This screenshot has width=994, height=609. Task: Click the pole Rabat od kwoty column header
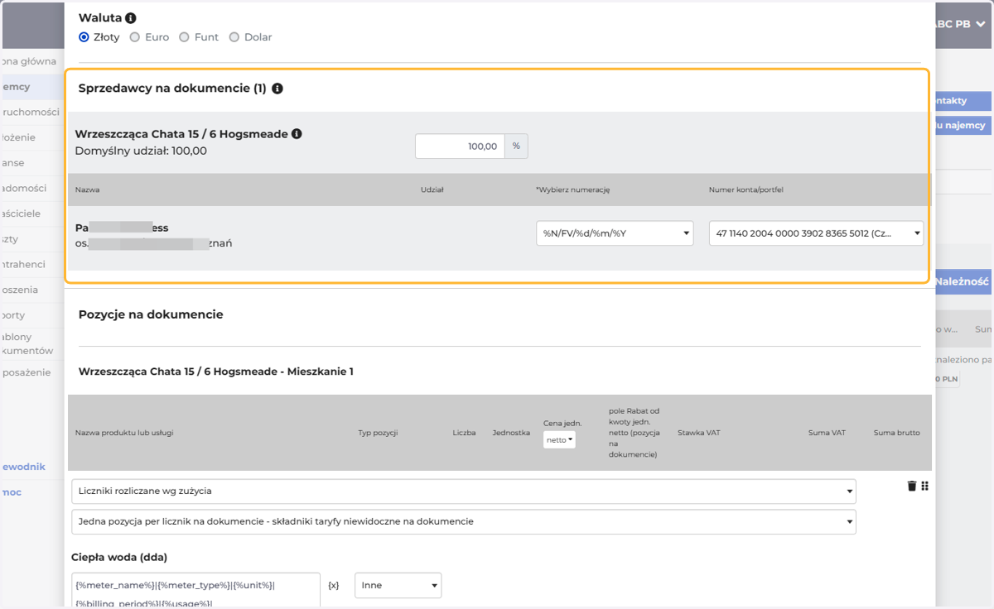(635, 433)
